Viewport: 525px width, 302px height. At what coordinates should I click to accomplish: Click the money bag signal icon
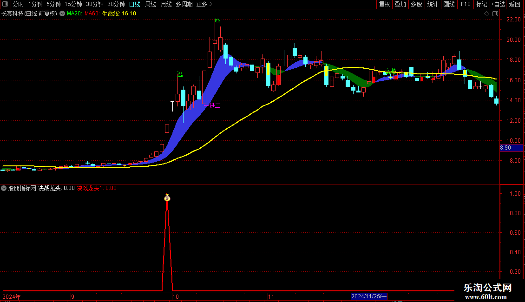pos(167,197)
